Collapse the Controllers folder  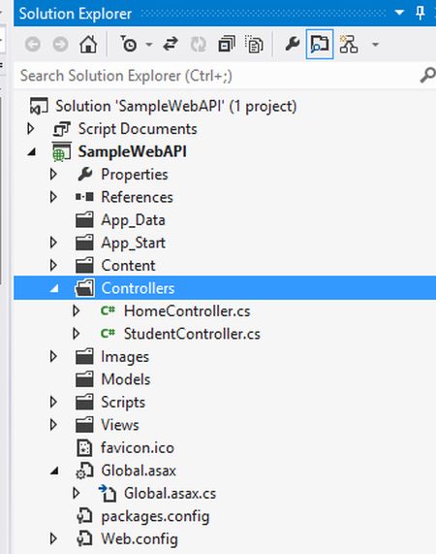click(x=54, y=289)
